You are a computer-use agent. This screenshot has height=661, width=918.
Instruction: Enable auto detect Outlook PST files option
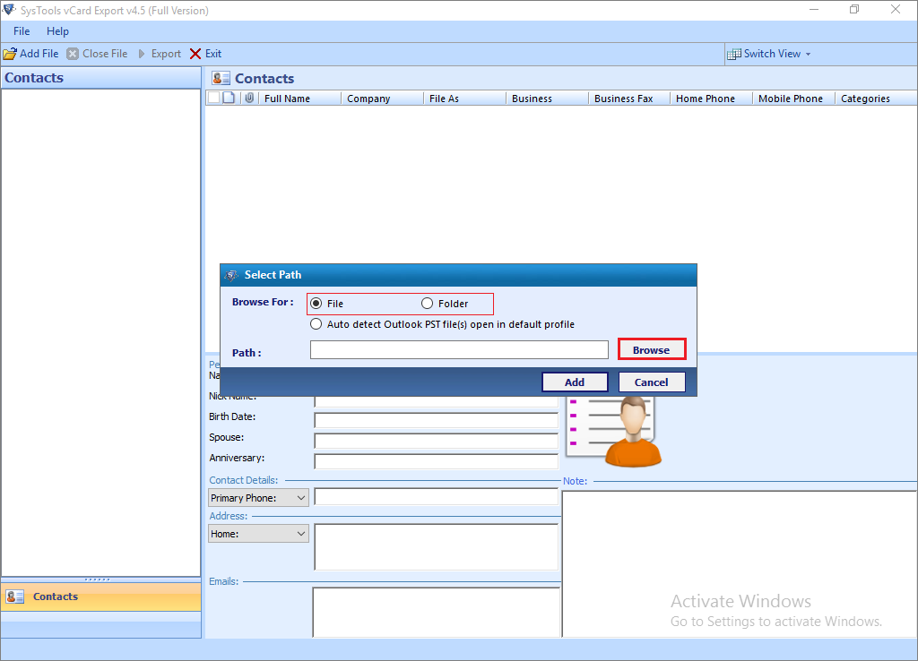[x=316, y=324]
